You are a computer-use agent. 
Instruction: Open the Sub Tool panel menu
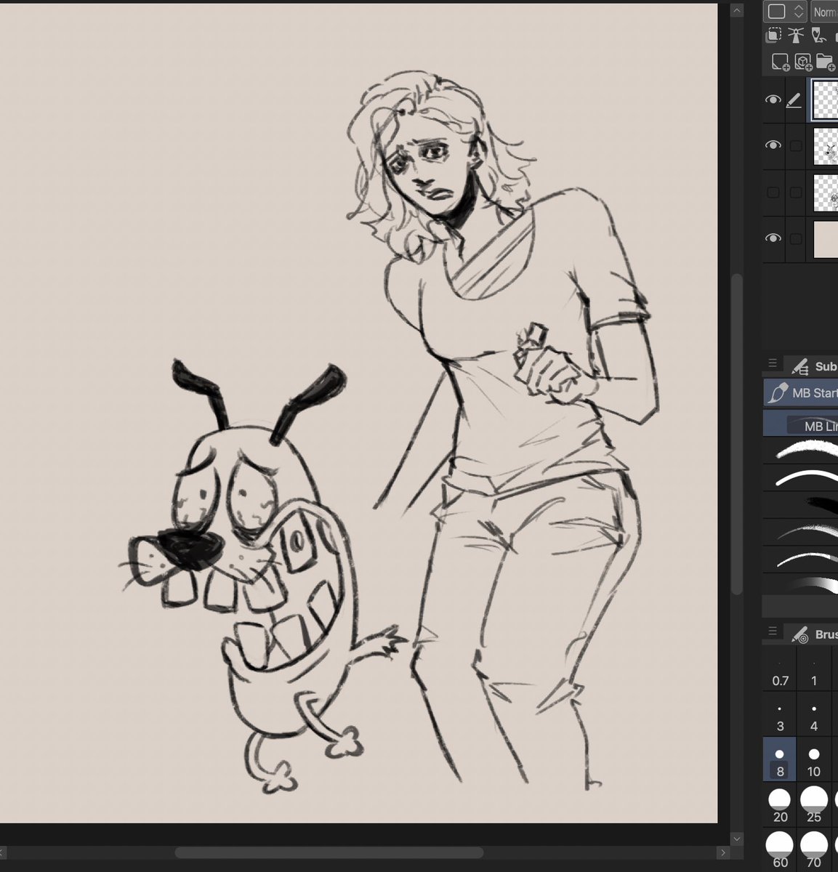(773, 364)
